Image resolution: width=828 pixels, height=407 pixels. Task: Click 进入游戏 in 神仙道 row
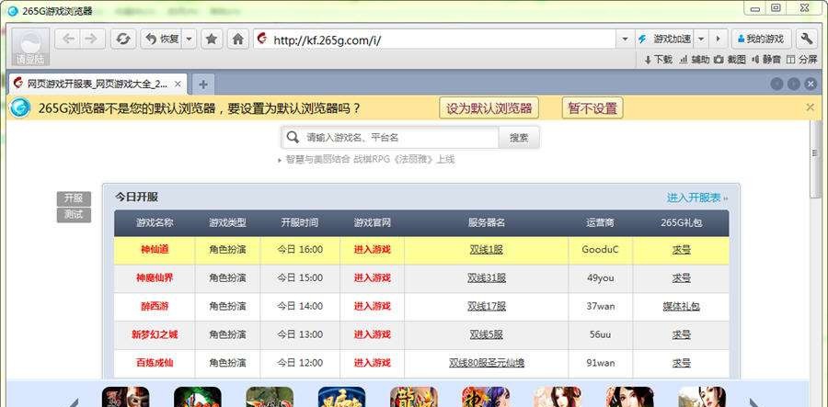pyautogui.click(x=372, y=249)
